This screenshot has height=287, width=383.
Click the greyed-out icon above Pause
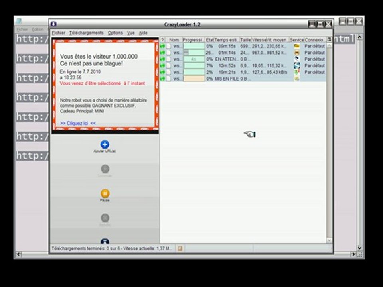[105, 169]
